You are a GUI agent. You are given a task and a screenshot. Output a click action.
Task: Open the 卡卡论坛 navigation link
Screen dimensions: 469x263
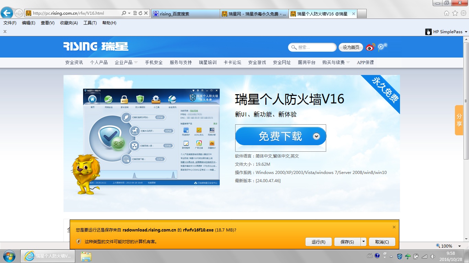(232, 62)
